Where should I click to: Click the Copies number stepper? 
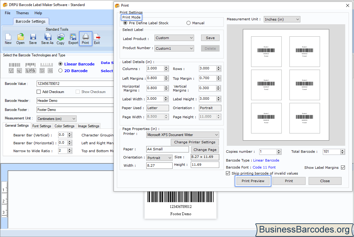[279, 152]
